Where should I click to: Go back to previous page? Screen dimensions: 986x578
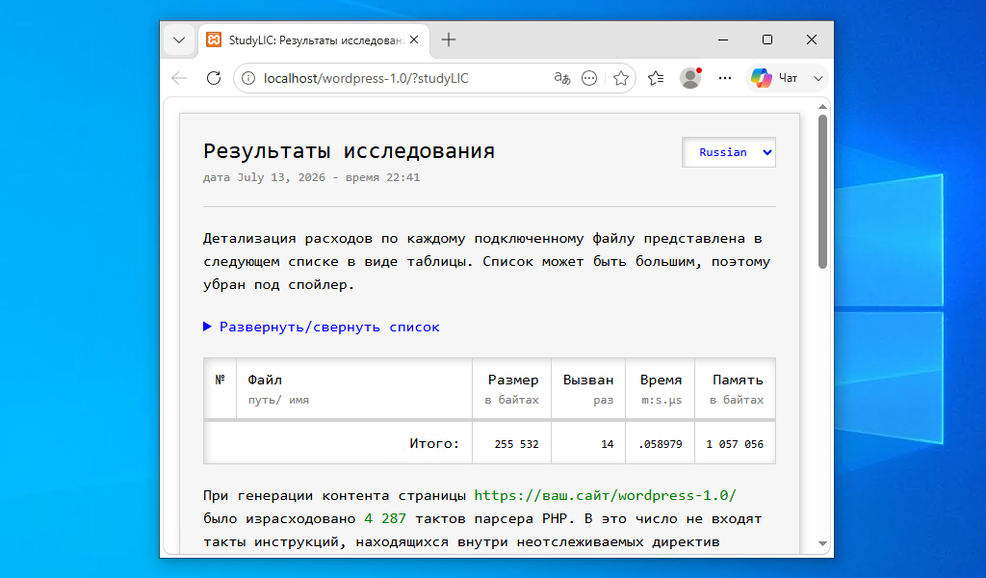pyautogui.click(x=179, y=78)
